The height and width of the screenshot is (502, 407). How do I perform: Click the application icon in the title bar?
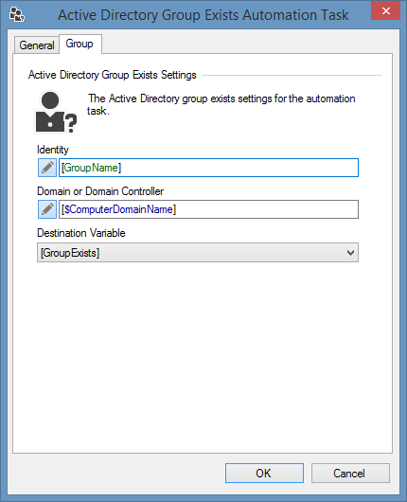tap(17, 14)
